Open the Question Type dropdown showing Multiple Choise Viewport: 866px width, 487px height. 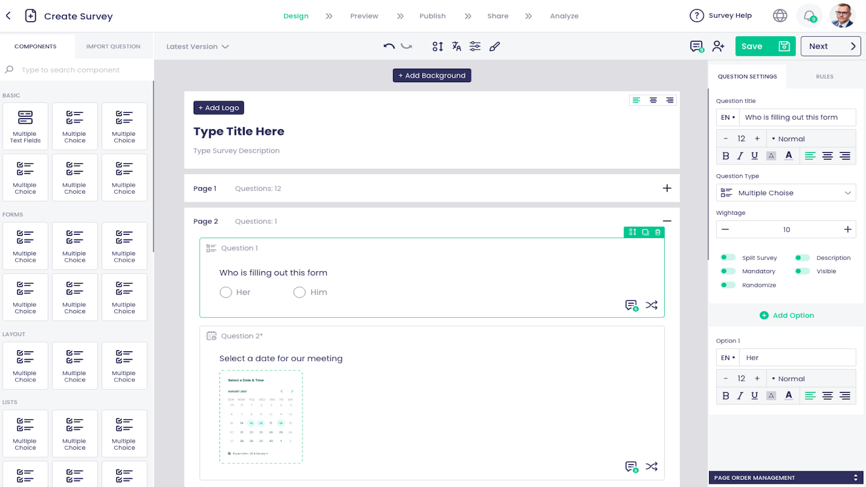786,193
